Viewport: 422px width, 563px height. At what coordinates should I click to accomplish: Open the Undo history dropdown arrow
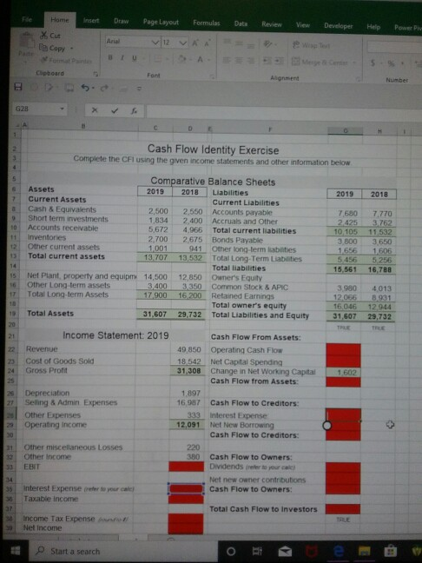click(x=93, y=88)
